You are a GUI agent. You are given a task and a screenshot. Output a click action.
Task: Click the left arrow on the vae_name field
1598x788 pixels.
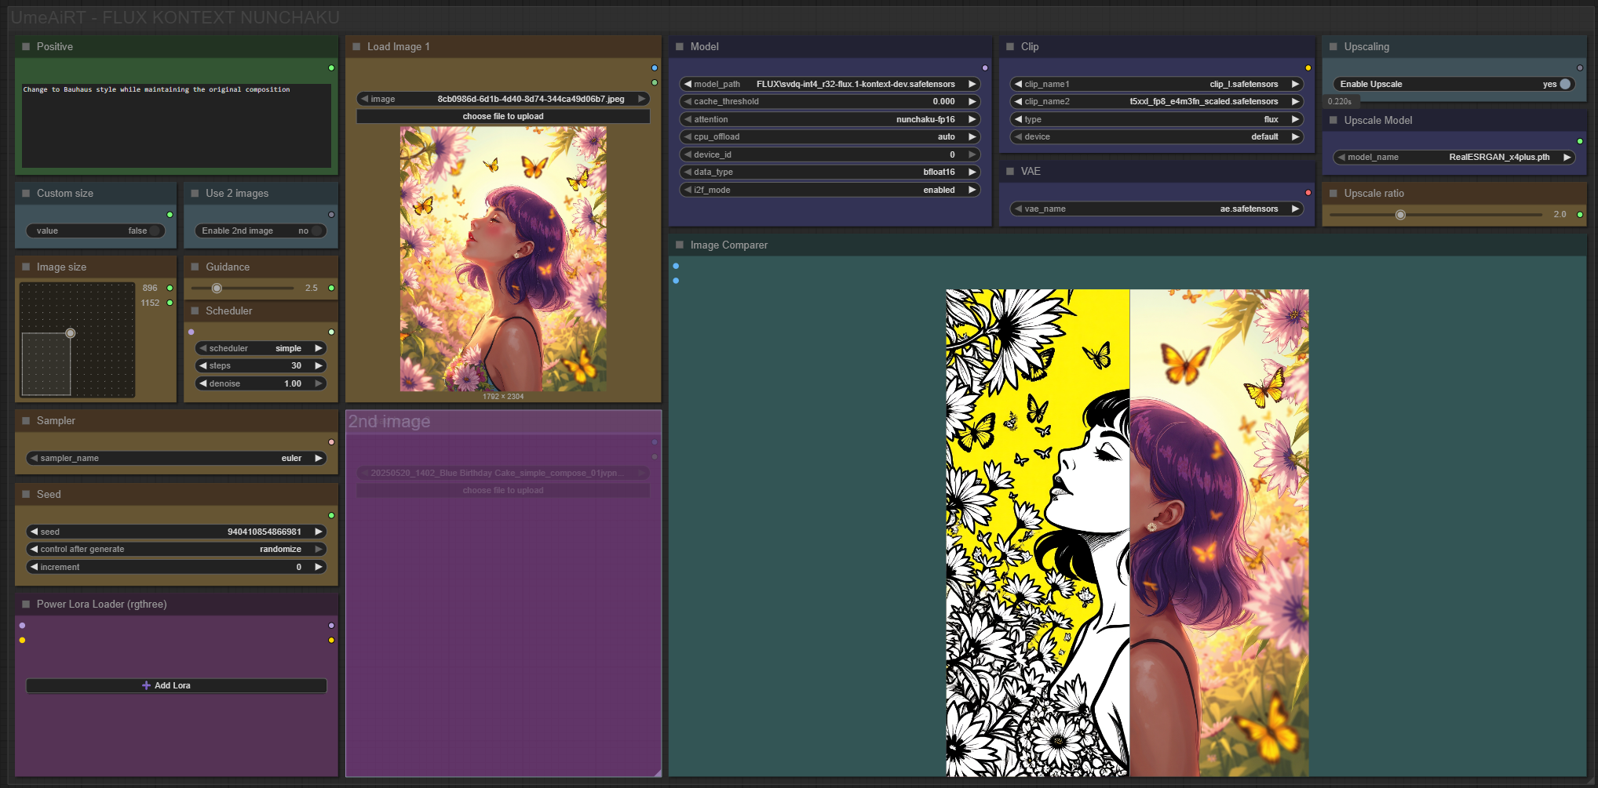1018,209
